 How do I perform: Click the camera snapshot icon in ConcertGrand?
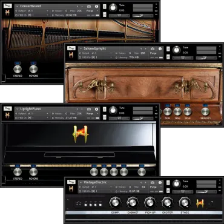pos(89,7)
